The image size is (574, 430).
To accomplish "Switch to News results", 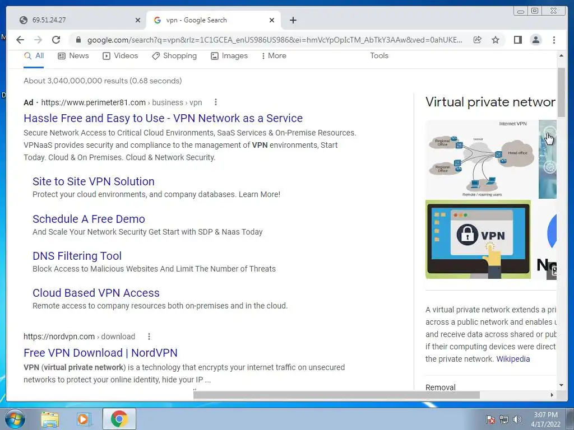I will (73, 56).
